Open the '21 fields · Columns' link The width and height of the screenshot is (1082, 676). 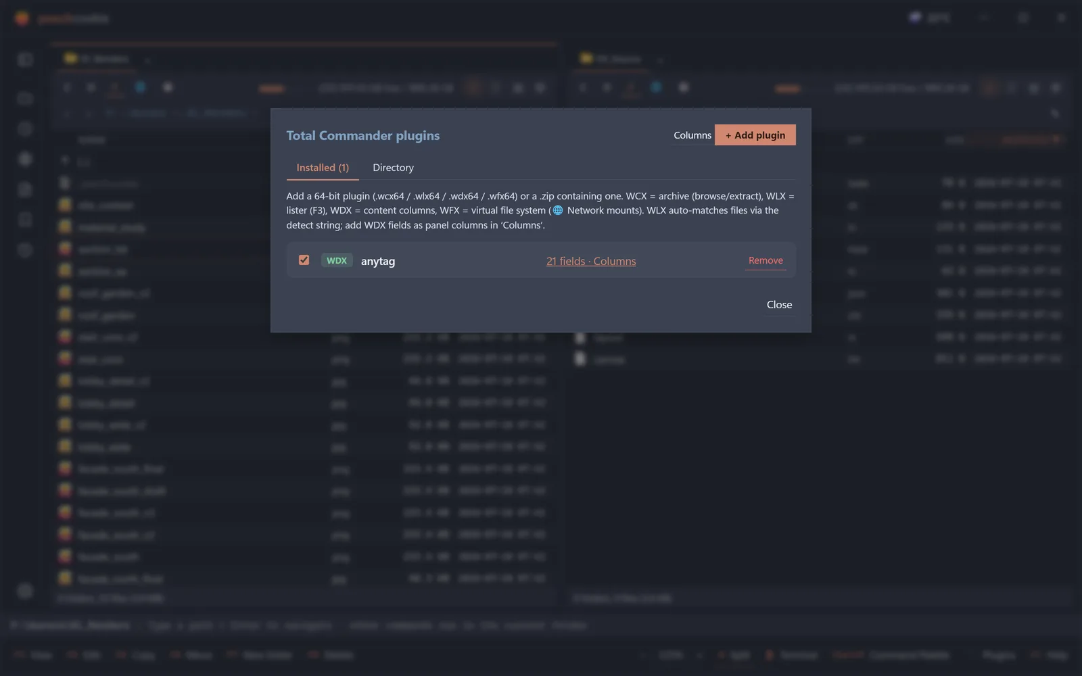pyautogui.click(x=591, y=261)
